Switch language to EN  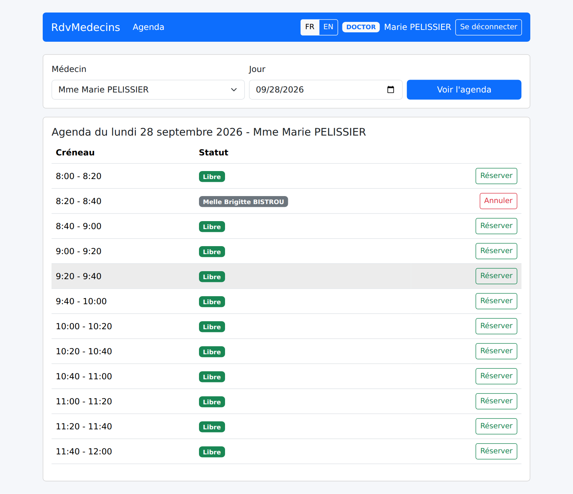click(328, 27)
